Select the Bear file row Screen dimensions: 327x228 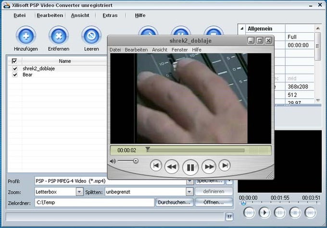coord(57,75)
